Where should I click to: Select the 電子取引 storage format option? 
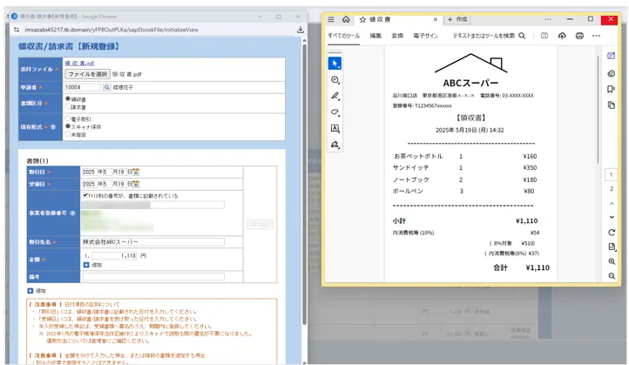[x=69, y=118]
